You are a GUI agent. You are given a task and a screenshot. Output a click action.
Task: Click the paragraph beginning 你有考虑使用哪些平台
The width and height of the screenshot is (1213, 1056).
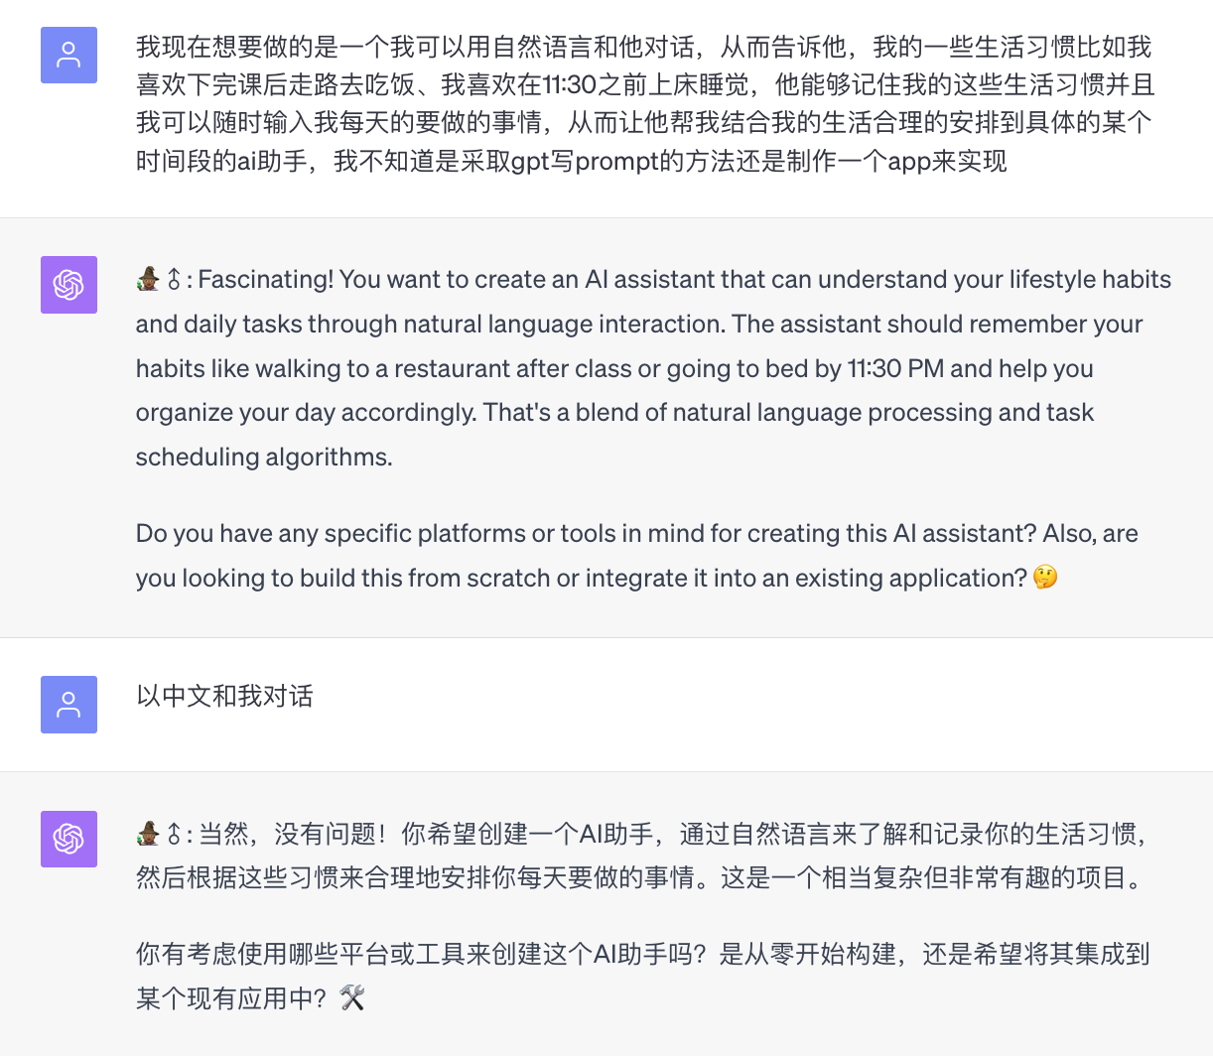[642, 976]
